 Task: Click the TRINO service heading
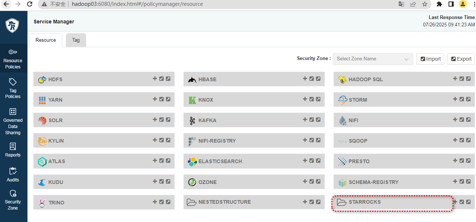(56, 203)
